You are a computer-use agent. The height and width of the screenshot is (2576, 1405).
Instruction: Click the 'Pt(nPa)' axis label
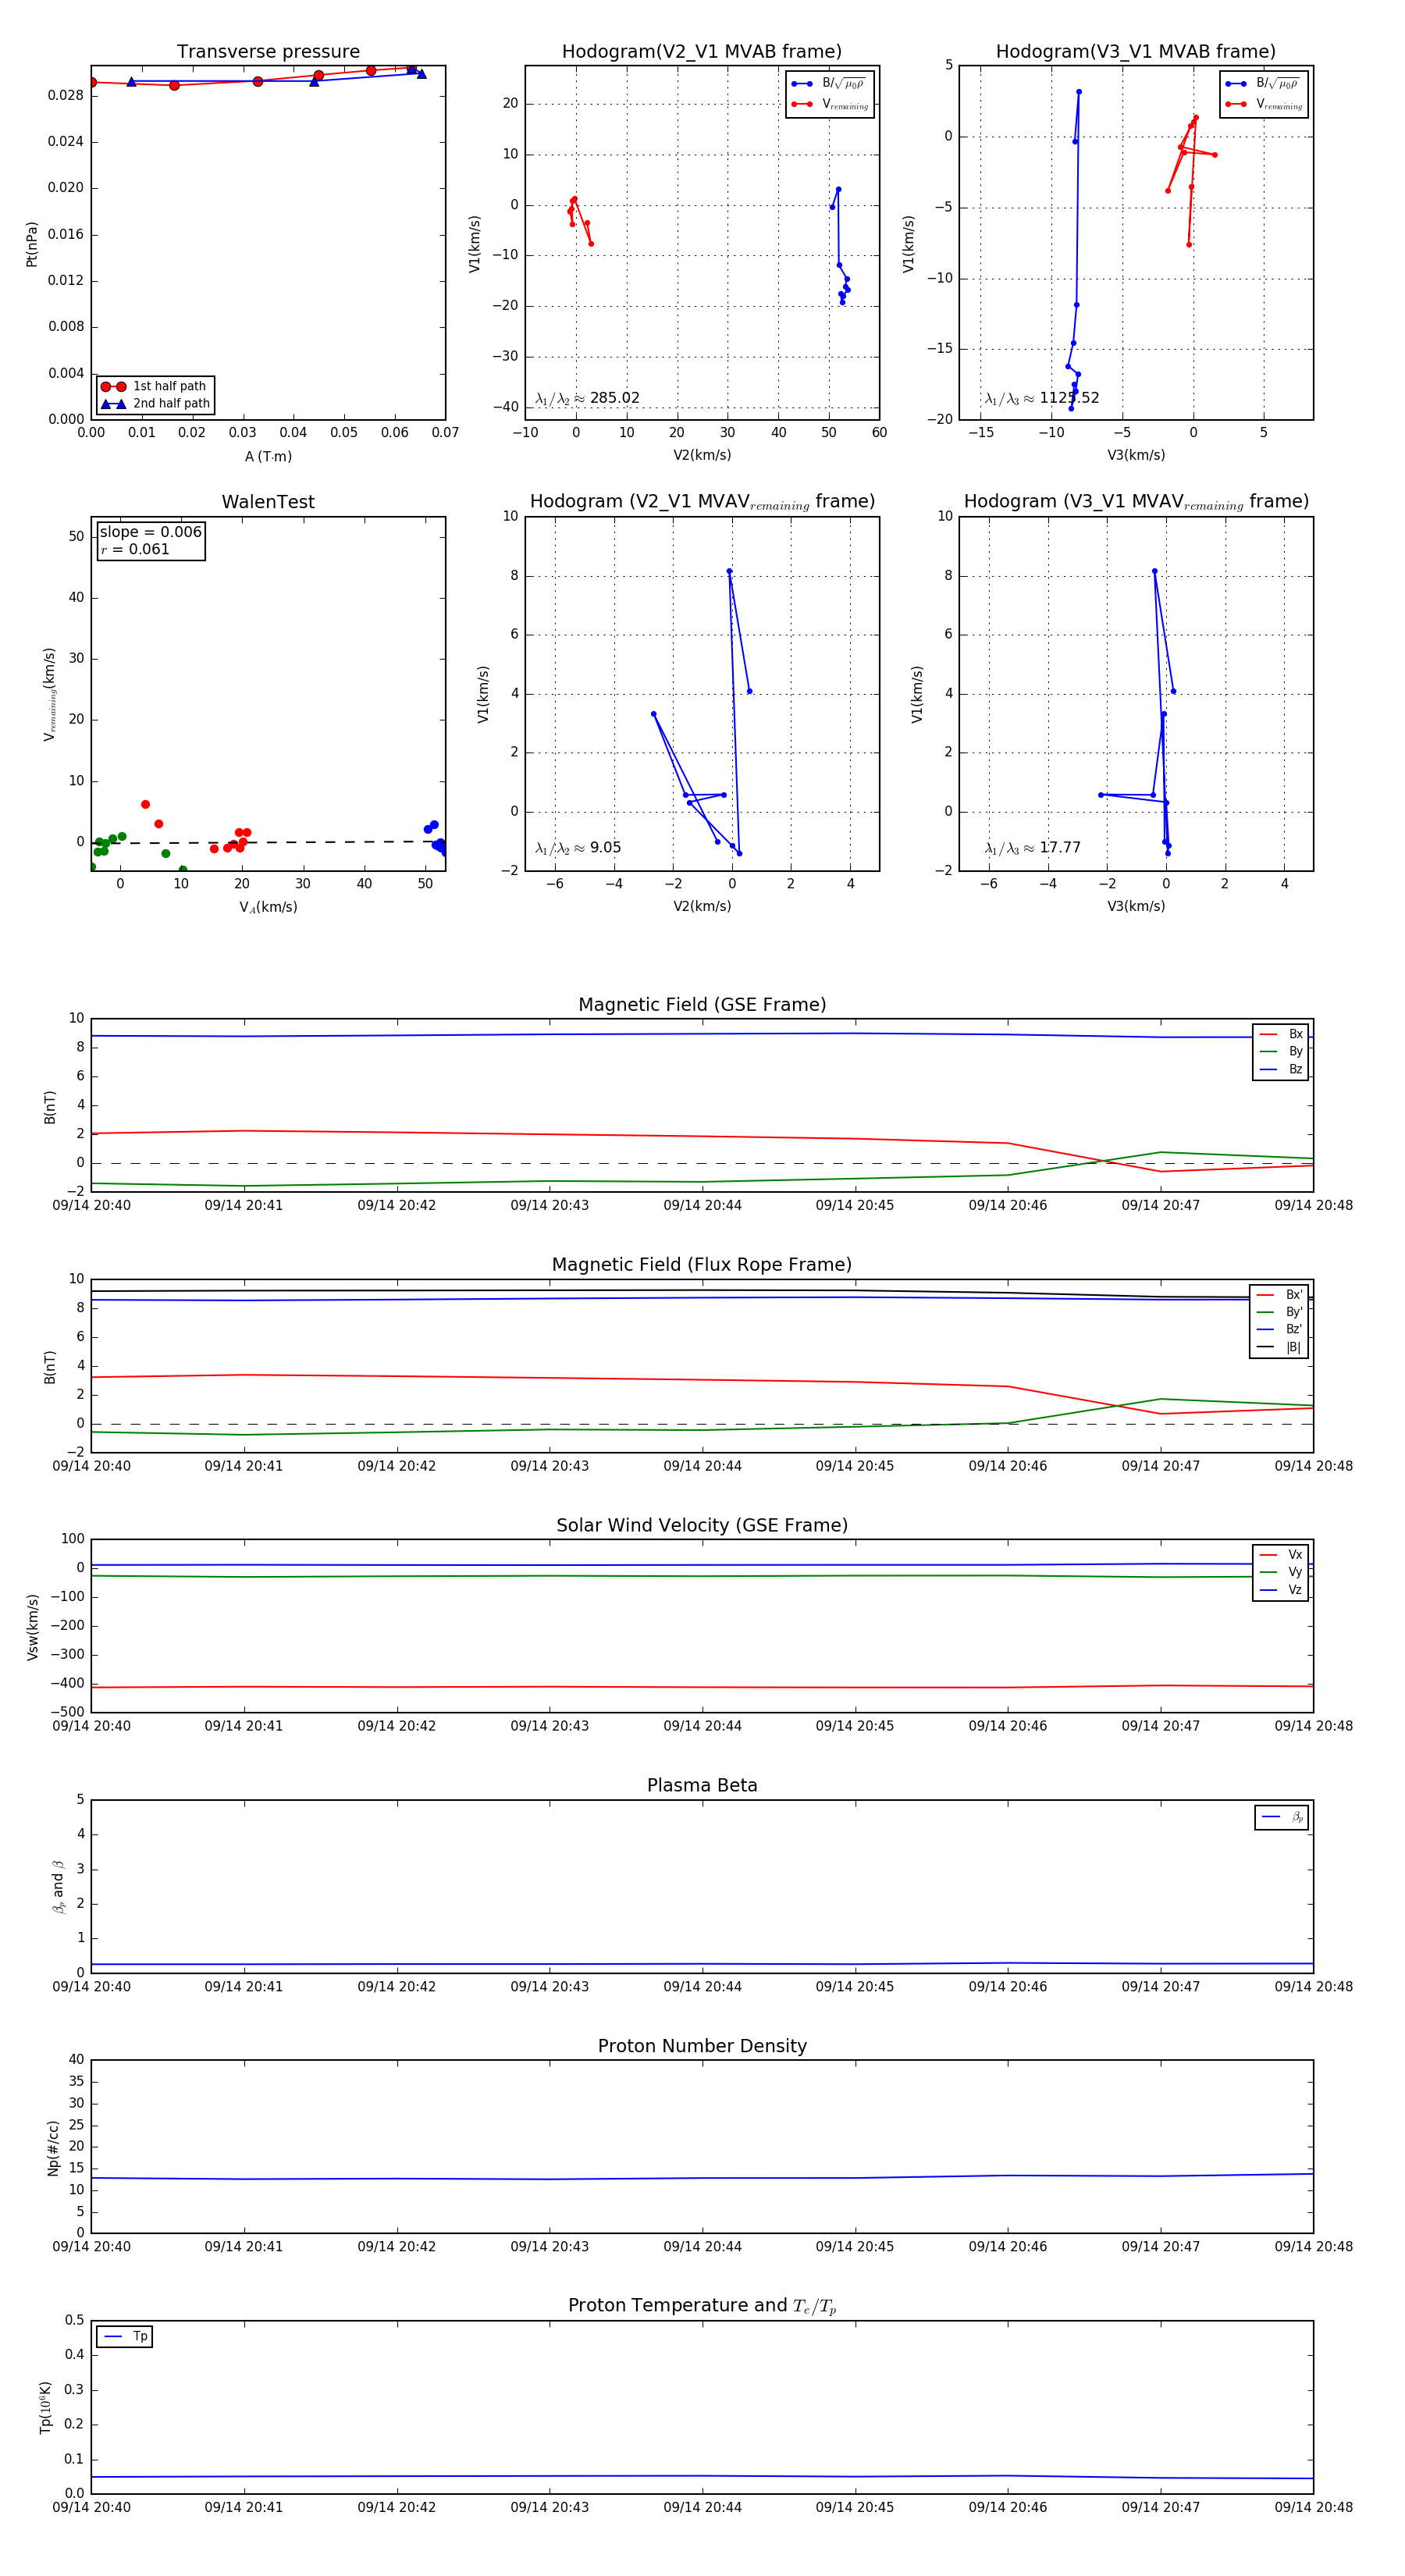tap(32, 244)
